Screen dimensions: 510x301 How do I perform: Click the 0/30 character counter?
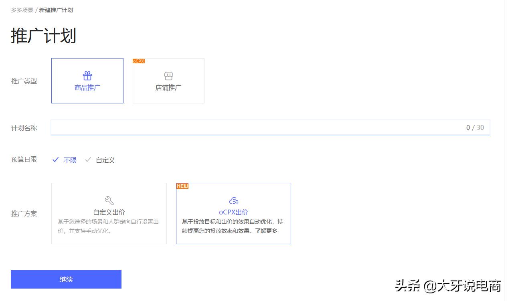coord(476,127)
